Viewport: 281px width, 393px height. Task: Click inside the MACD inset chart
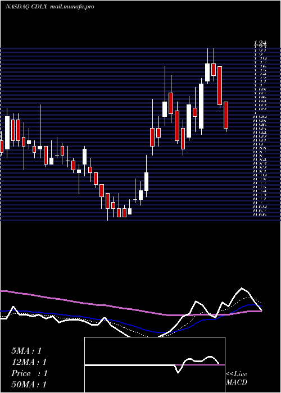pyautogui.click(x=155, y=365)
